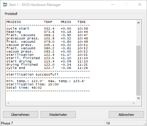Click the protocol scroll down arrow
The height and width of the screenshot is (126, 147).
[138, 98]
